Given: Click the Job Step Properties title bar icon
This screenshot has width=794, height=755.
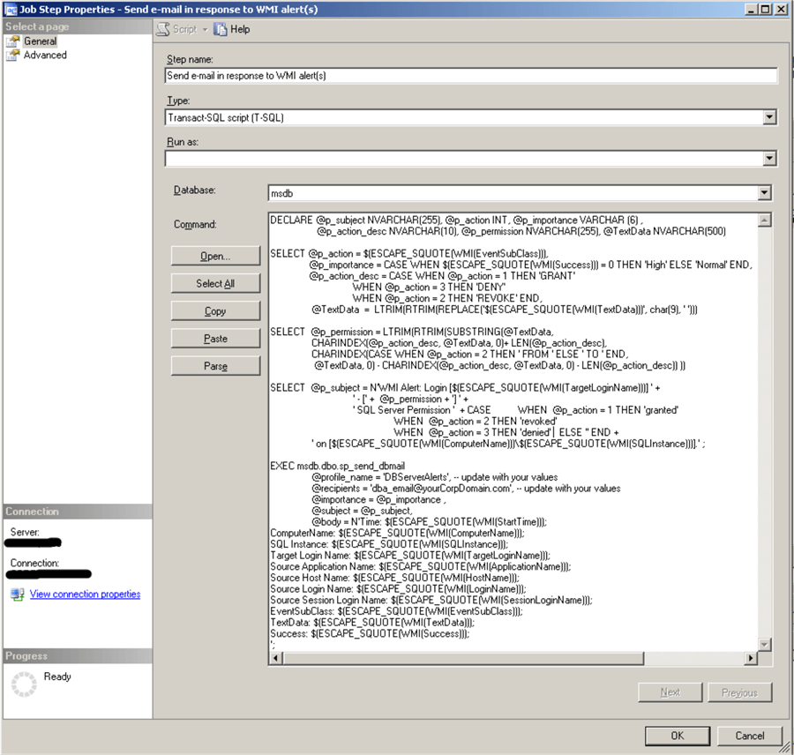Looking at the screenshot, I should (9, 8).
